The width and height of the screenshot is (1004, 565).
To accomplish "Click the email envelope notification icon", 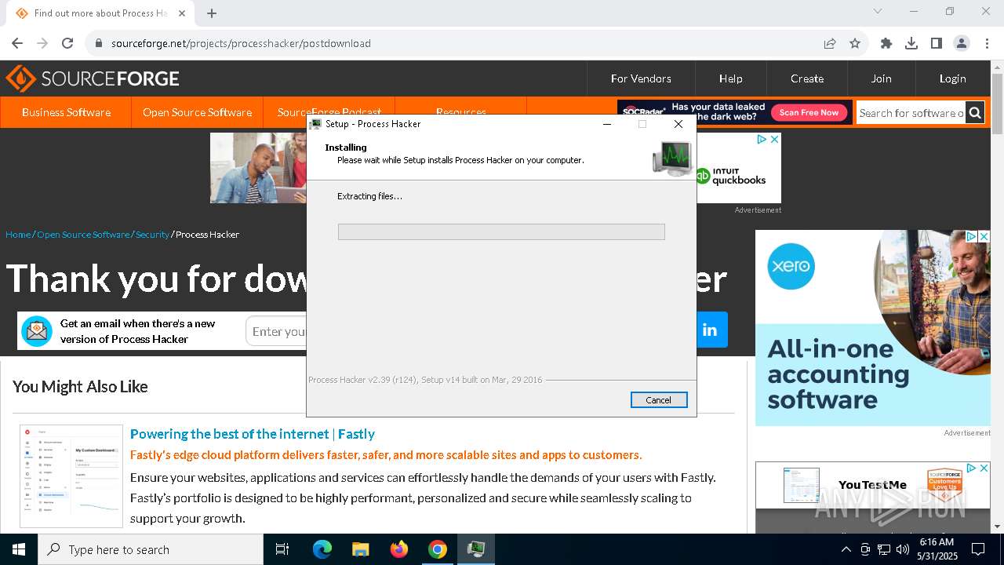I will [37, 331].
